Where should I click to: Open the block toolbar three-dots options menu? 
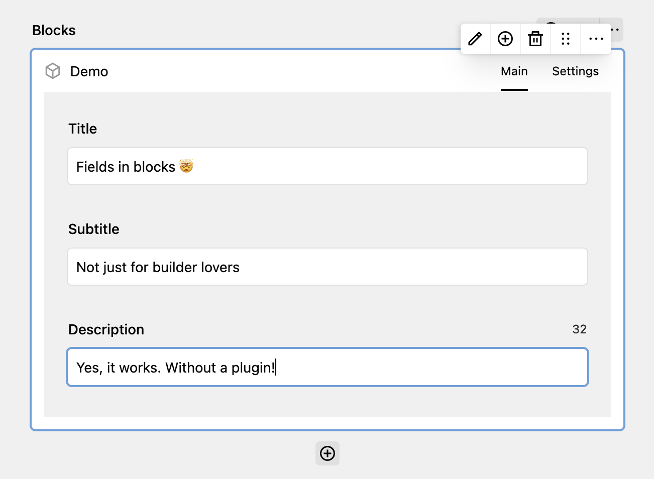tap(596, 39)
